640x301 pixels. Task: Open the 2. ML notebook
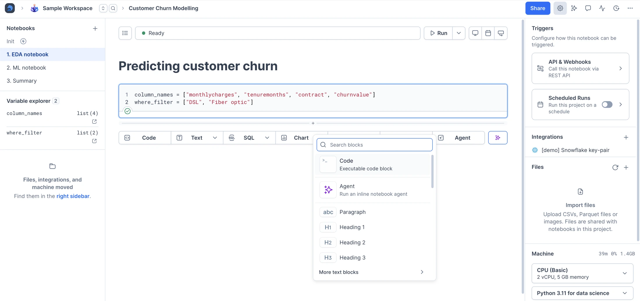(53, 68)
